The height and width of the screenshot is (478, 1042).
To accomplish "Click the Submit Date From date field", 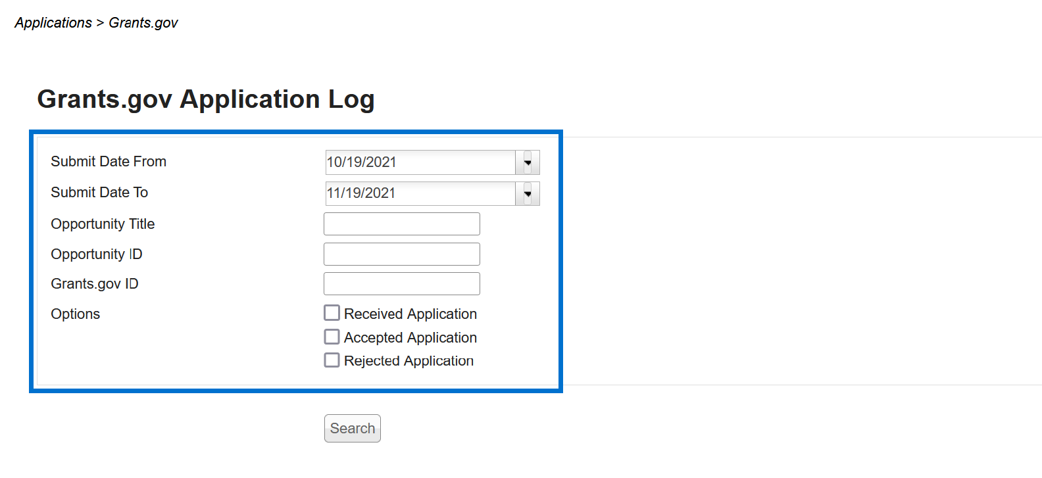I will [420, 162].
